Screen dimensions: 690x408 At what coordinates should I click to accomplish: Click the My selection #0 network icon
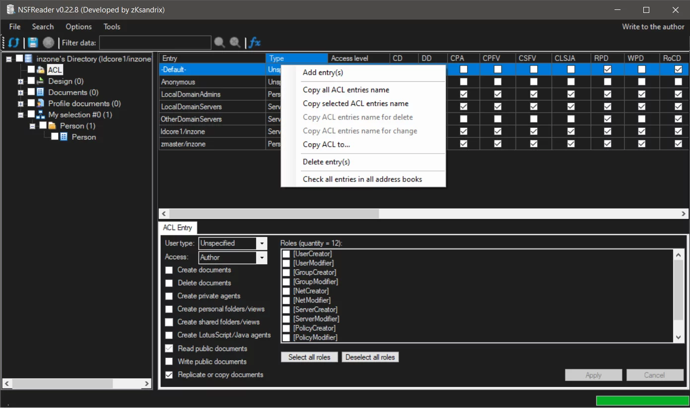coord(41,115)
